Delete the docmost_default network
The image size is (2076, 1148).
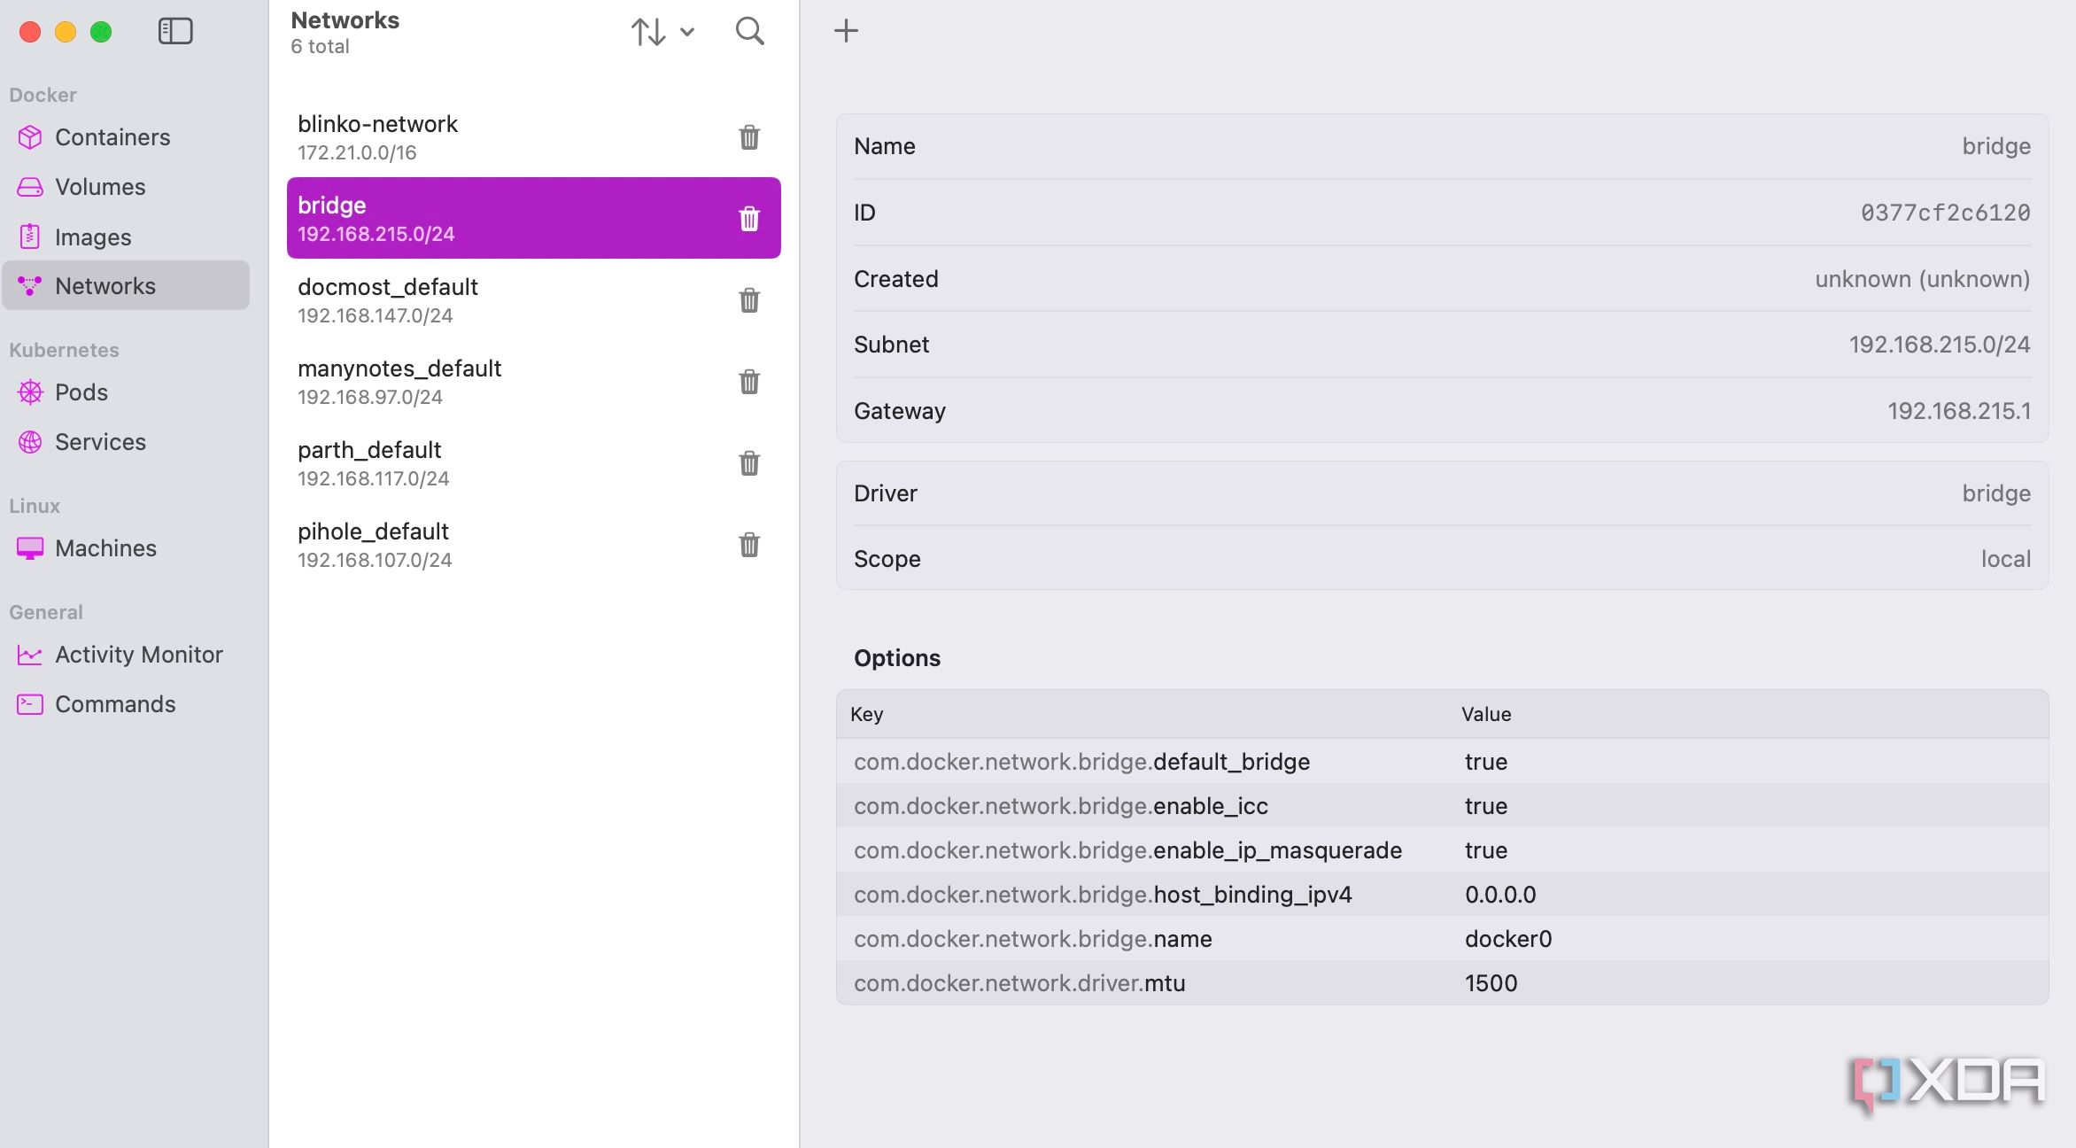749,300
